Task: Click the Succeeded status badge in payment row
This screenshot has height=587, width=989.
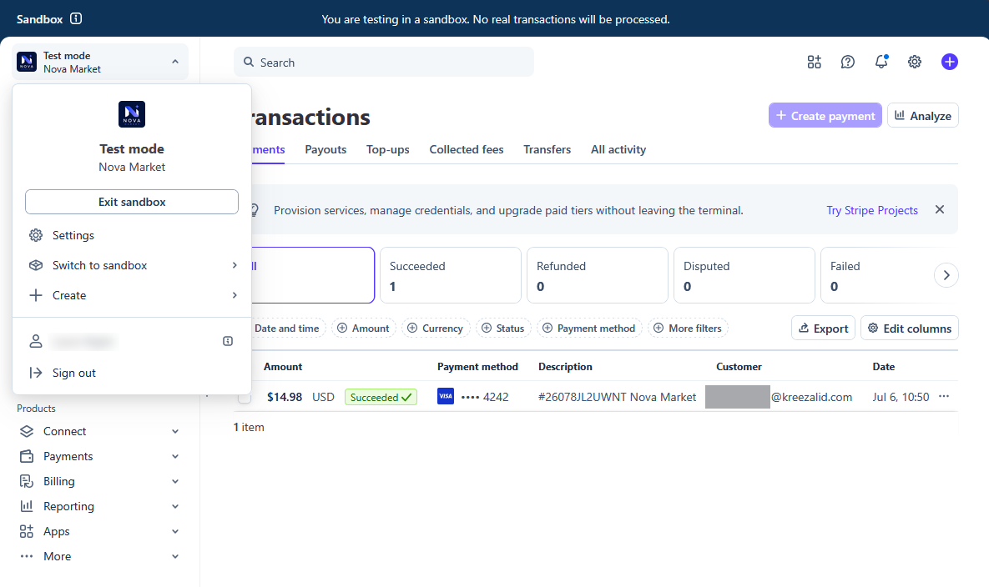Action: tap(381, 398)
